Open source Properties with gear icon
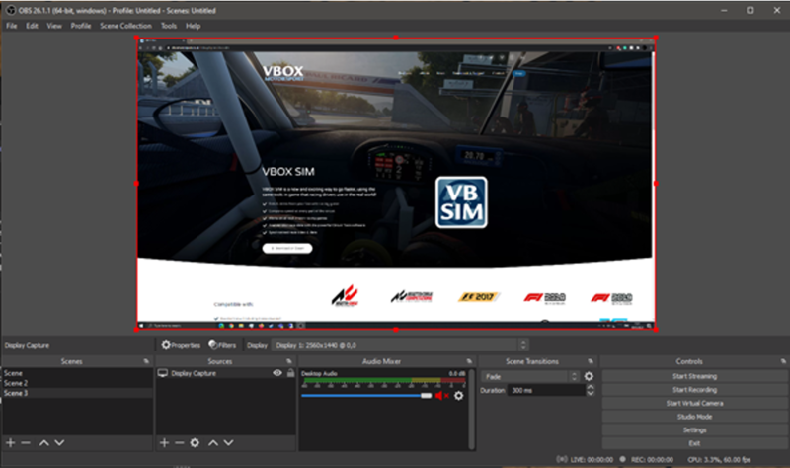Viewport: 790px width, 468px height. [x=181, y=345]
